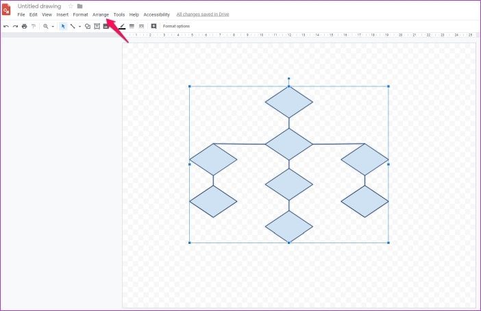This screenshot has height=311, width=481.
Task: Click the Undo icon
Action: pyautogui.click(x=6, y=27)
